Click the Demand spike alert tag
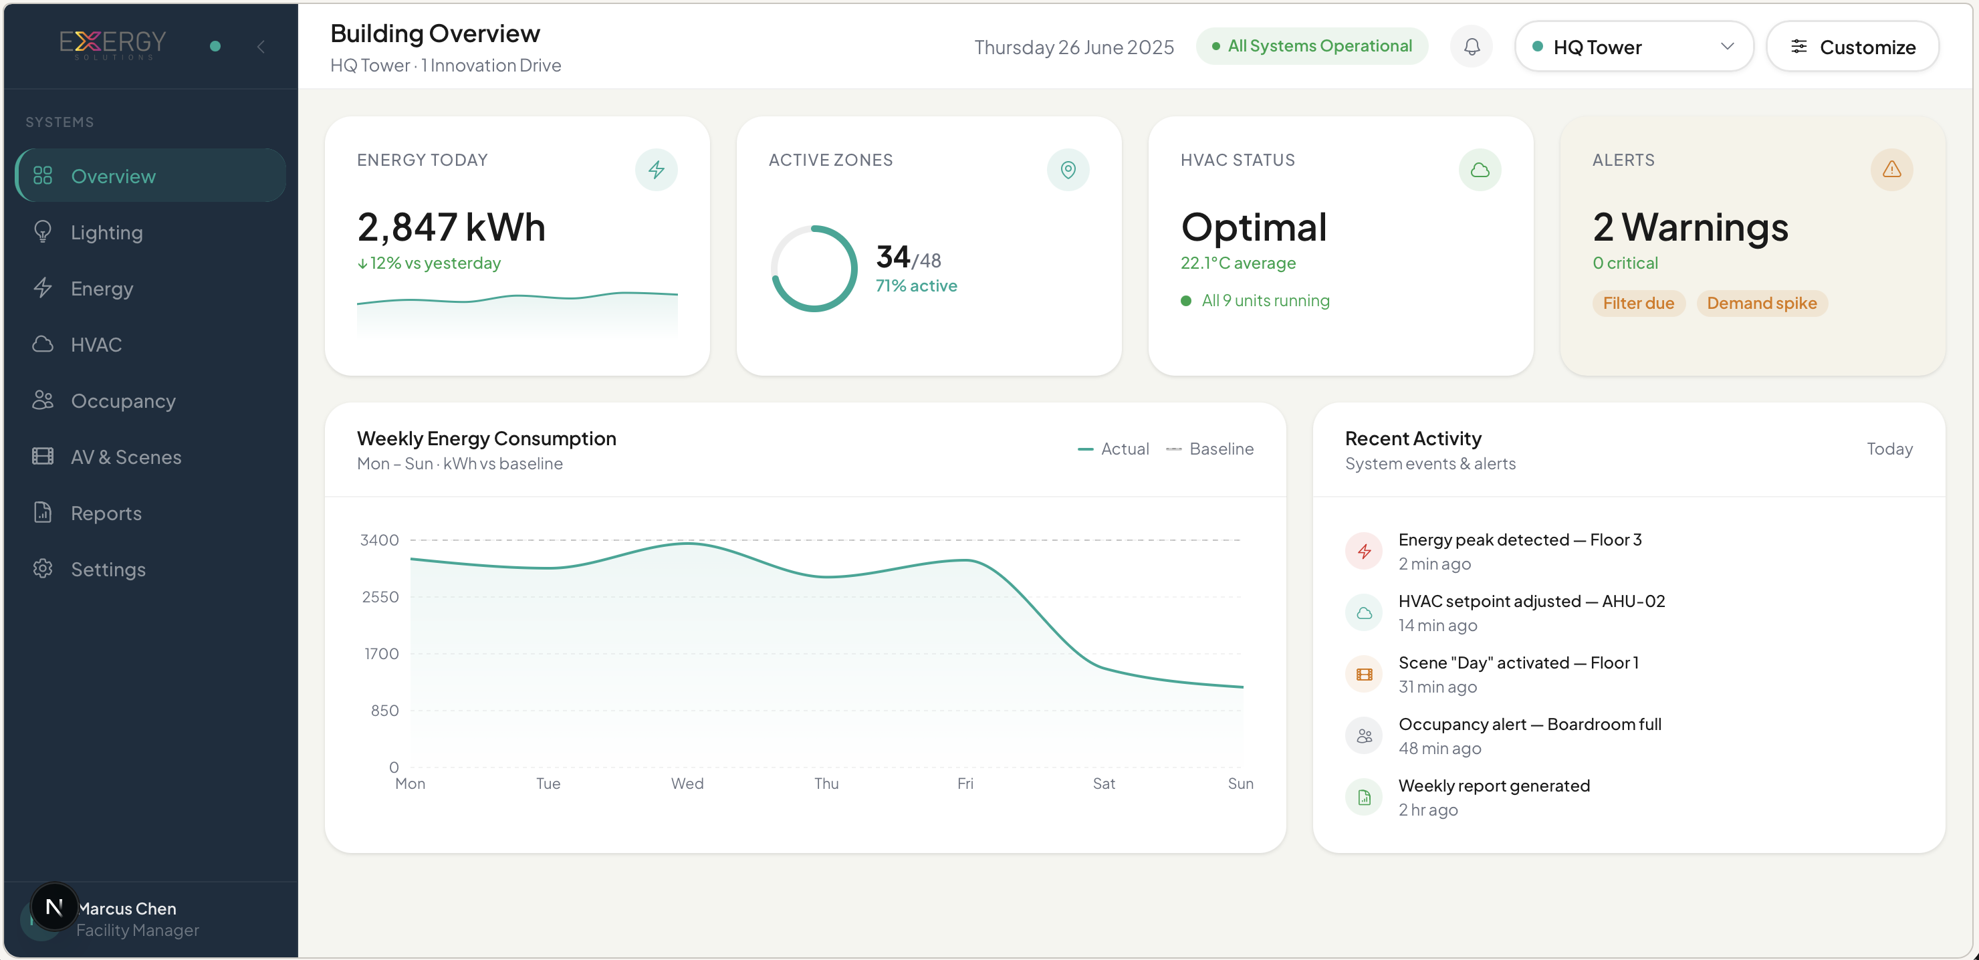Image resolution: width=1979 pixels, height=960 pixels. (1762, 304)
